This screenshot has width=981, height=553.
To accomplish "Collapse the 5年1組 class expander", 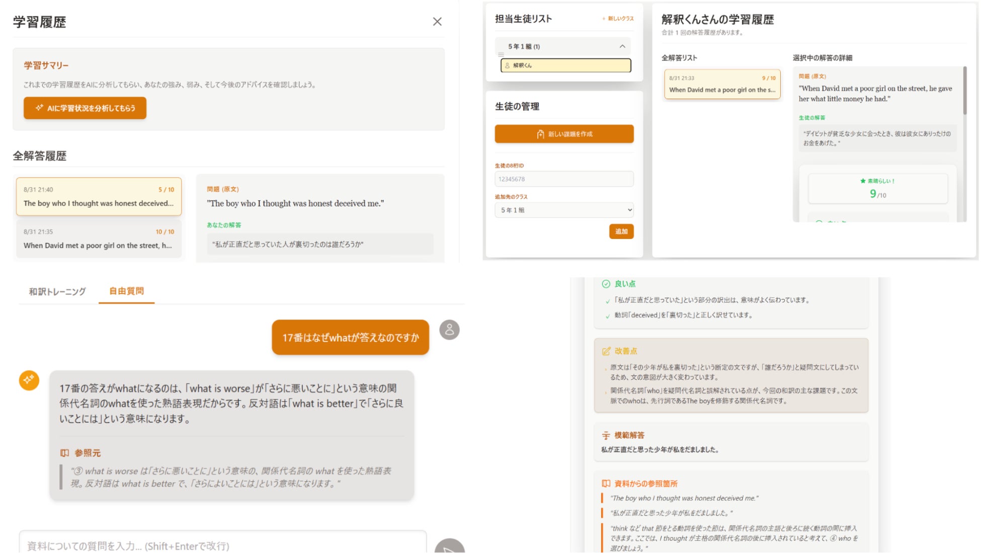I will [x=622, y=46].
